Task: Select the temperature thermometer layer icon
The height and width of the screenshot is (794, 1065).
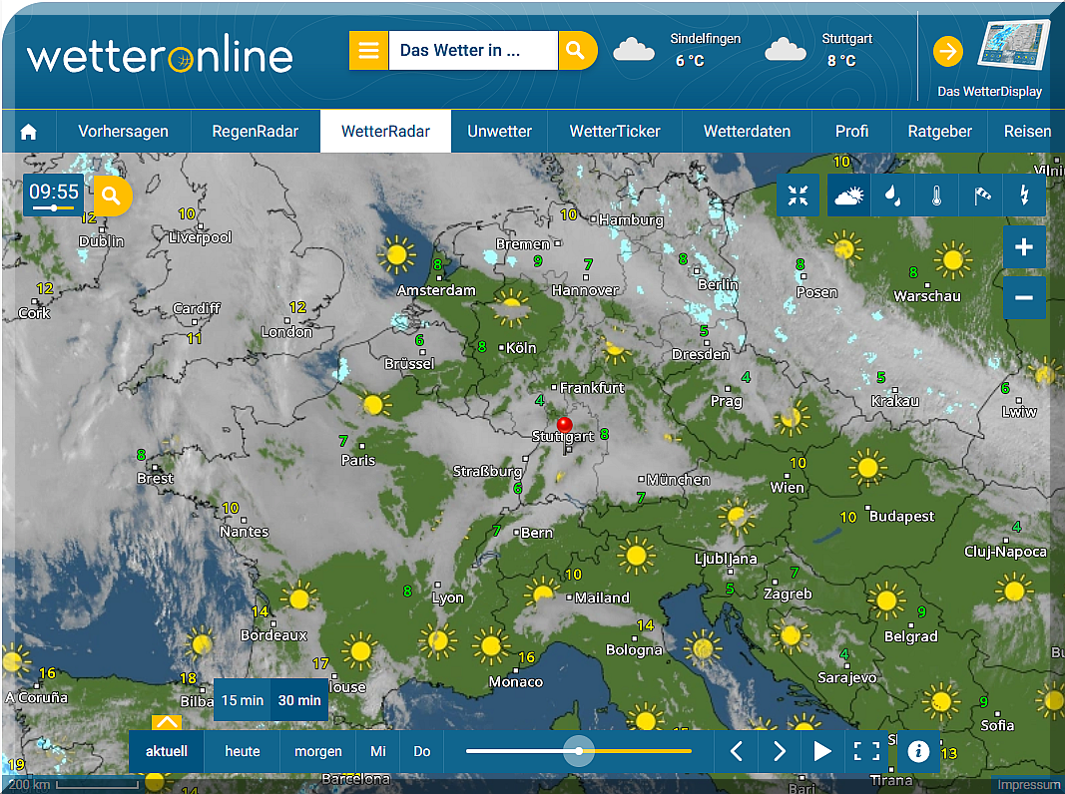Action: coord(936,196)
